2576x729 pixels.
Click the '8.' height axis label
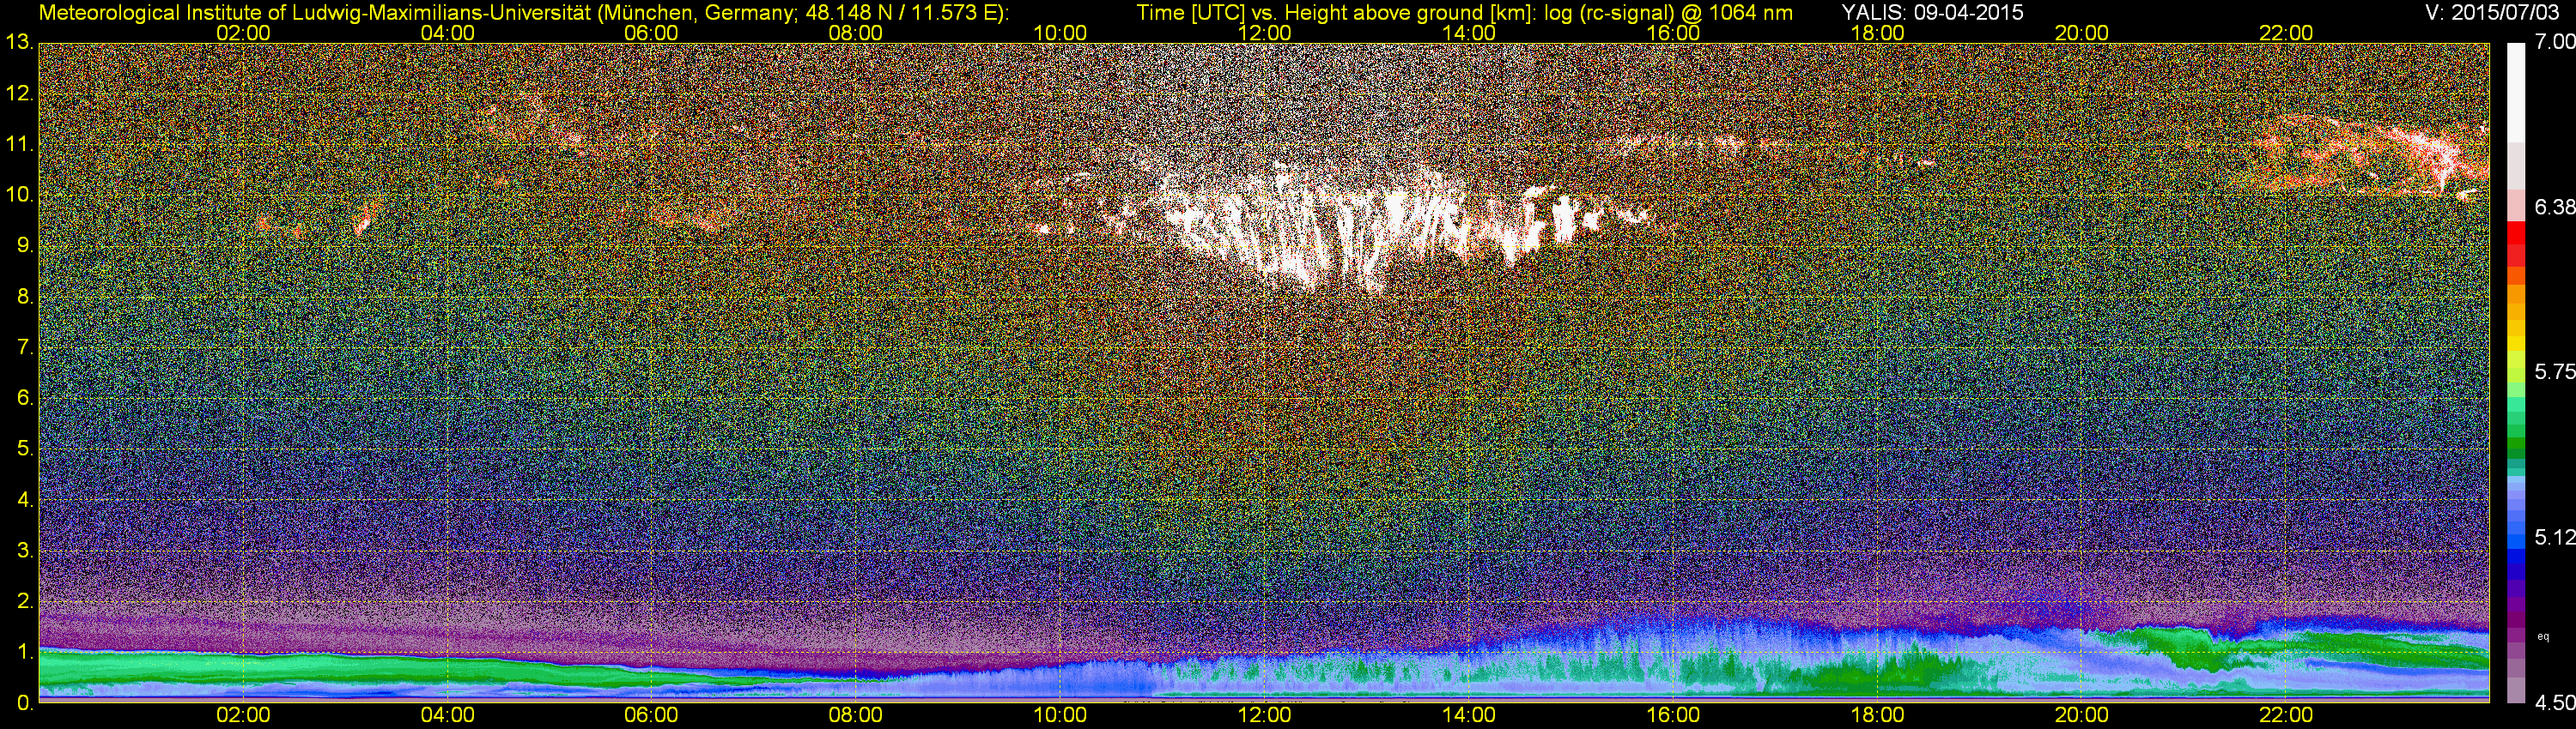[x=24, y=297]
